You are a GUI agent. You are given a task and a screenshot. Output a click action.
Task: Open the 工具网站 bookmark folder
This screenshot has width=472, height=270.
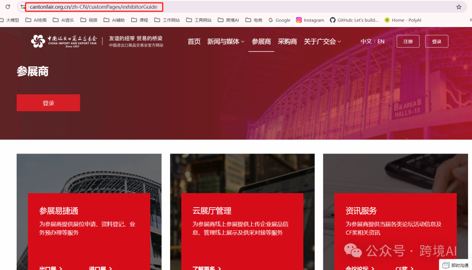(x=199, y=20)
